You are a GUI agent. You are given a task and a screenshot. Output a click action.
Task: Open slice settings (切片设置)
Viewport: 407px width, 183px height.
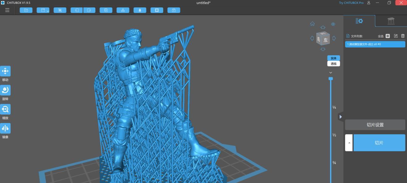point(375,125)
